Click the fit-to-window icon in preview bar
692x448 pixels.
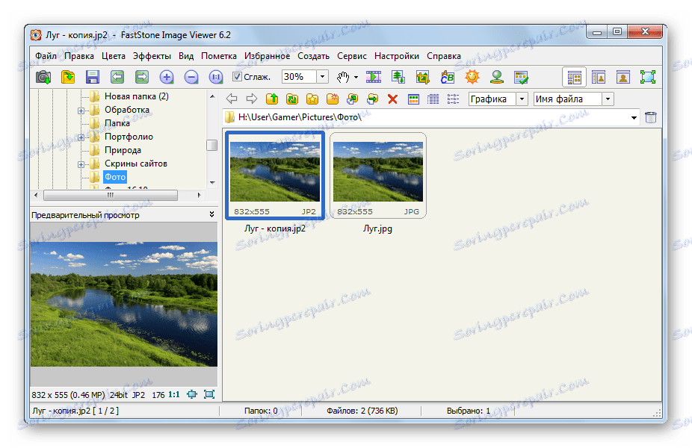click(192, 394)
